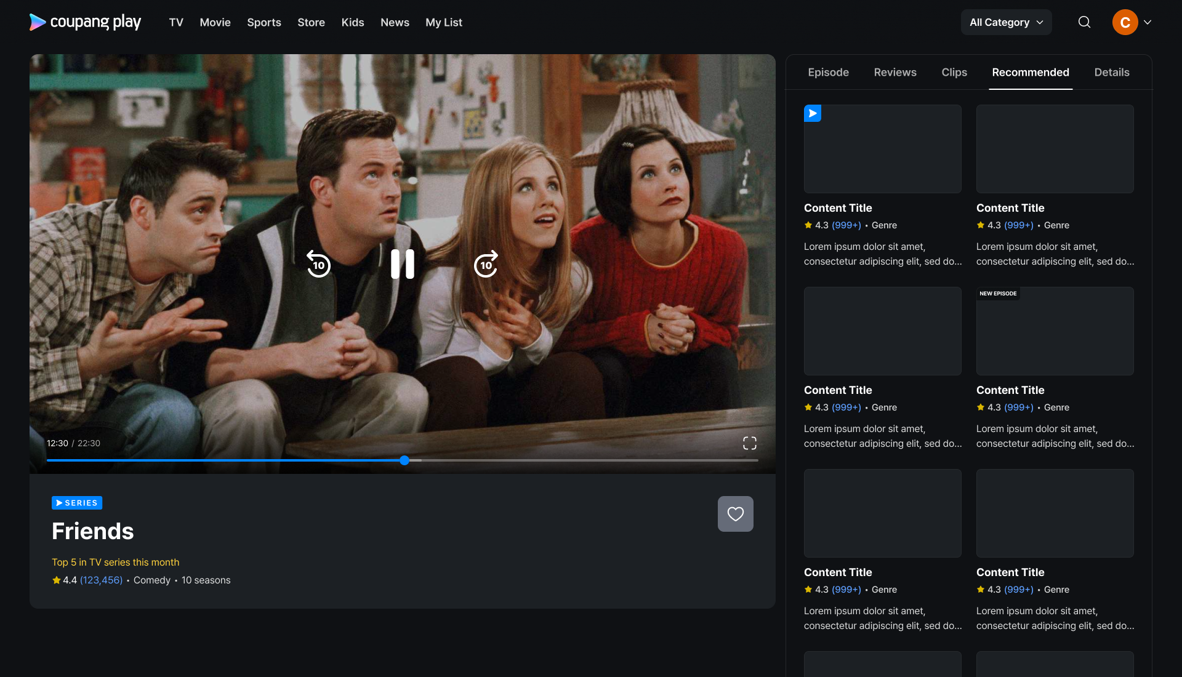Image resolution: width=1182 pixels, height=677 pixels.
Task: Click the search magnifier icon
Action: 1084,22
